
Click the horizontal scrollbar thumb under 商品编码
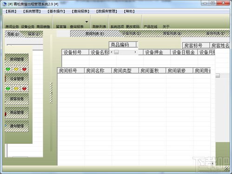coord(116,52)
